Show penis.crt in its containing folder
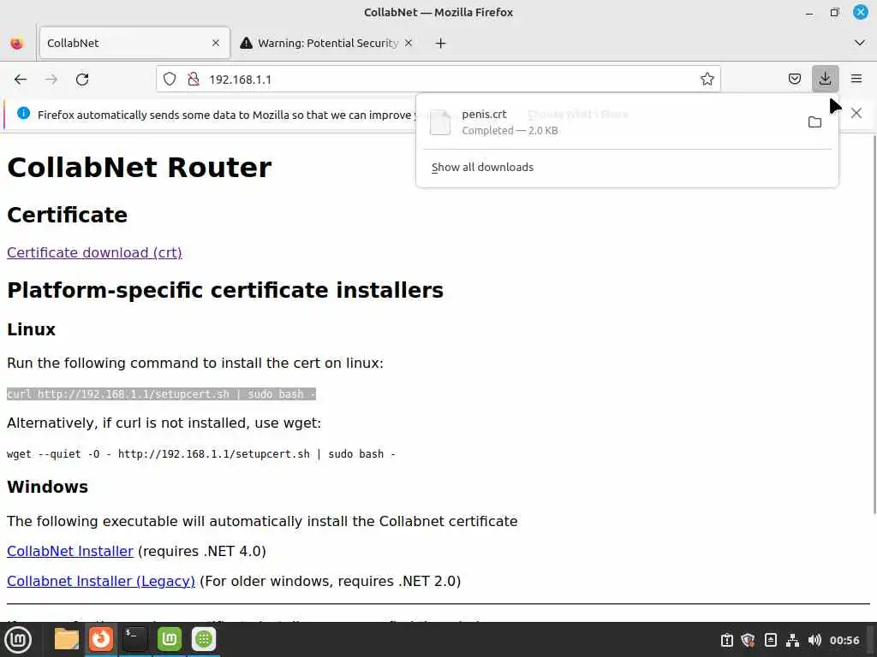The height and width of the screenshot is (657, 877). (814, 121)
